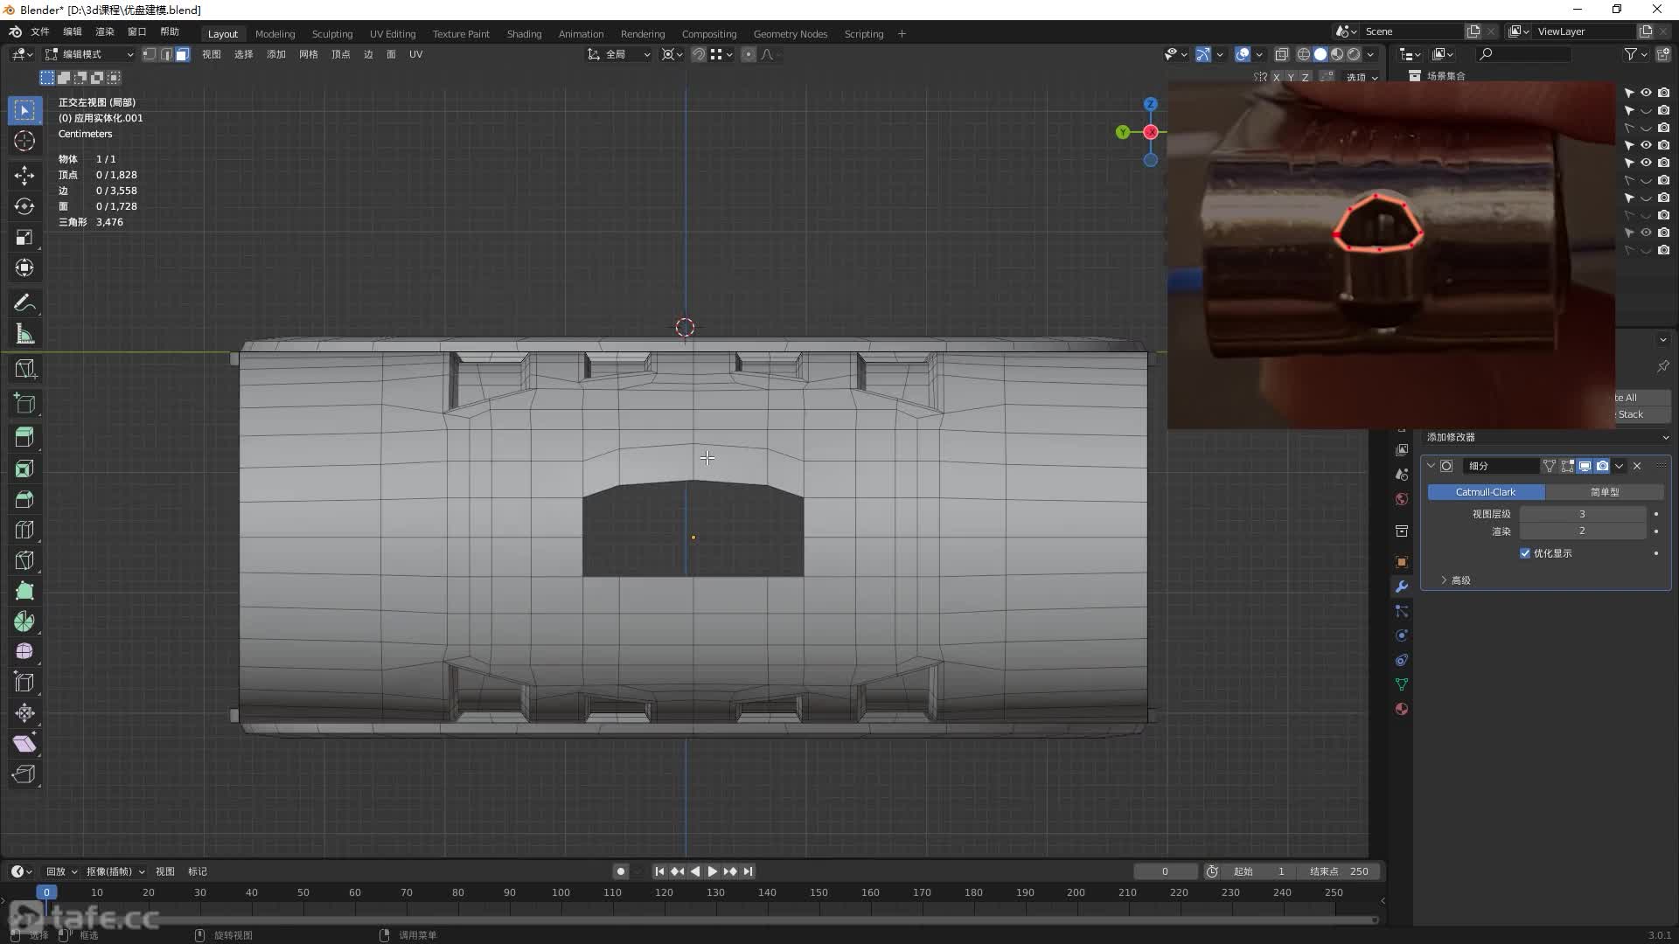Activate the Cursor tool in the left toolbar
The image size is (1679, 944).
[x=24, y=142]
